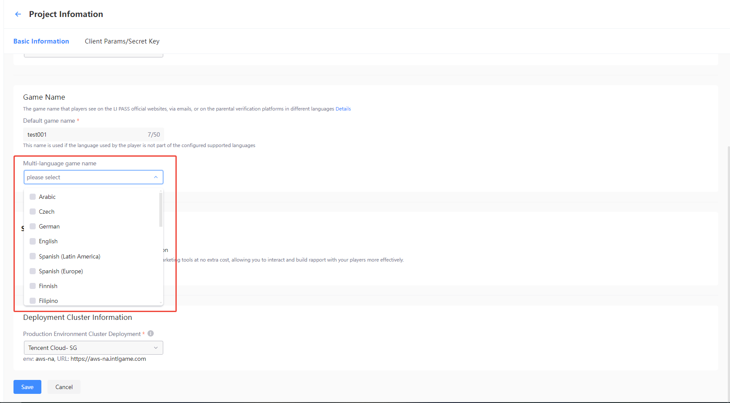Click the info icon next to Production Environment Cluster Deployment

tap(151, 333)
